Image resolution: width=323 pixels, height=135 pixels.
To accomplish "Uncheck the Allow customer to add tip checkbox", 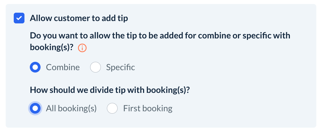I will [19, 18].
